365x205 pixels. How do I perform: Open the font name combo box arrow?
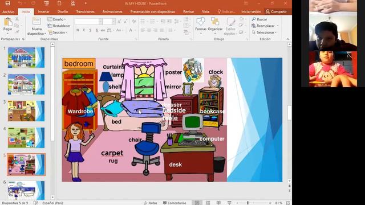[x=100, y=22]
